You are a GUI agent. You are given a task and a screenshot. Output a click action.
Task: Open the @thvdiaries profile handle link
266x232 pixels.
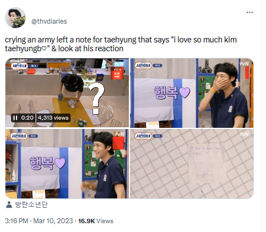coord(49,21)
